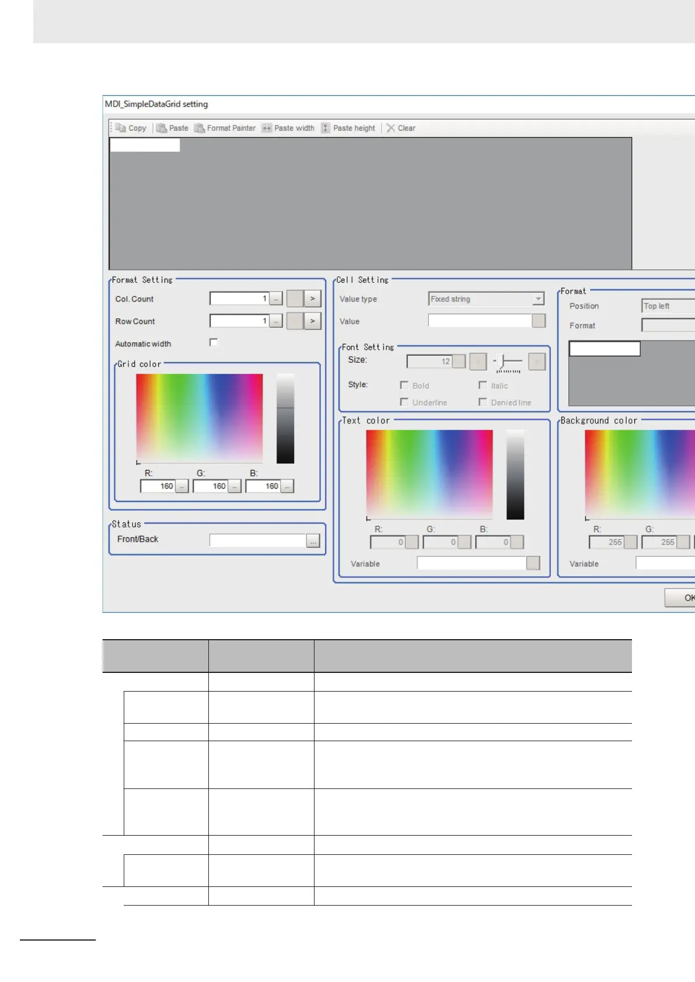Screen dimensions: 695x982
Task: Click the Text color Variable browse button
Action: tap(533, 563)
